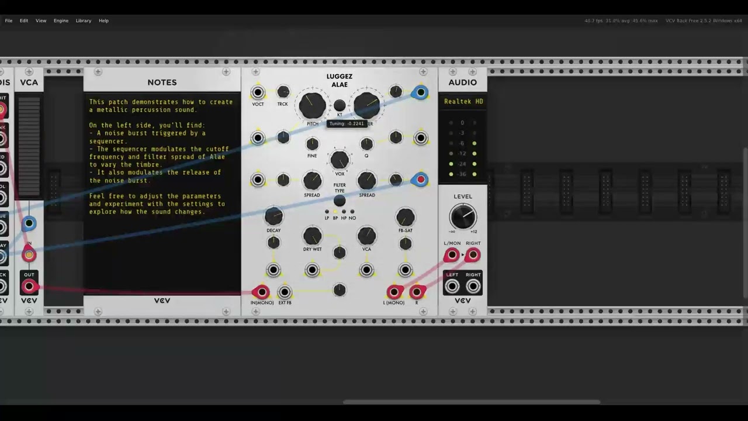This screenshot has width=748, height=421.
Task: Click the AUDIO module title
Action: pyautogui.click(x=463, y=82)
